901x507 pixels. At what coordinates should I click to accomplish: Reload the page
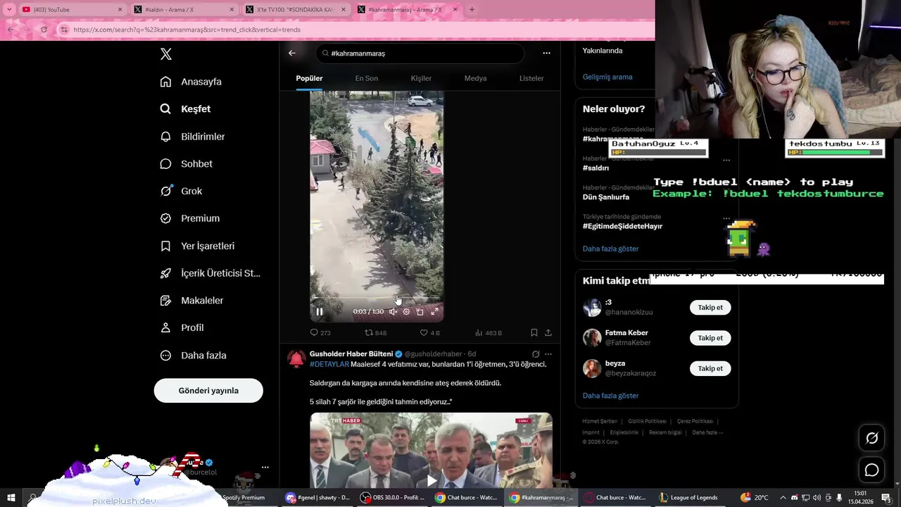[x=44, y=30]
